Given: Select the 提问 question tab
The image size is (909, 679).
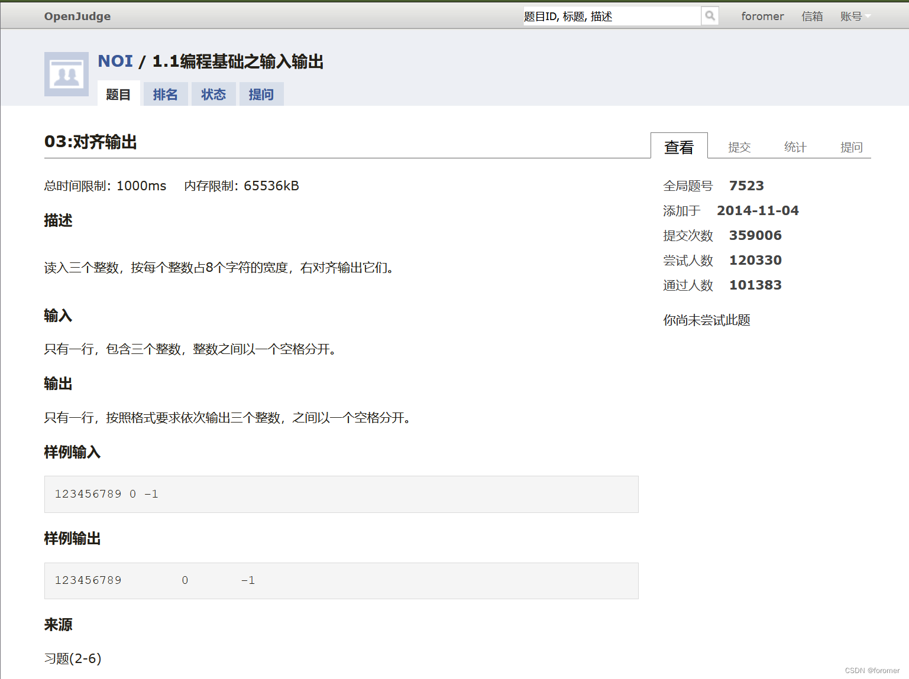Looking at the screenshot, I should click(261, 94).
